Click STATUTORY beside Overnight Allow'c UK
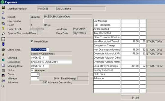Viewport: 165px width, 101px height. pyautogui.click(x=154, y=54)
